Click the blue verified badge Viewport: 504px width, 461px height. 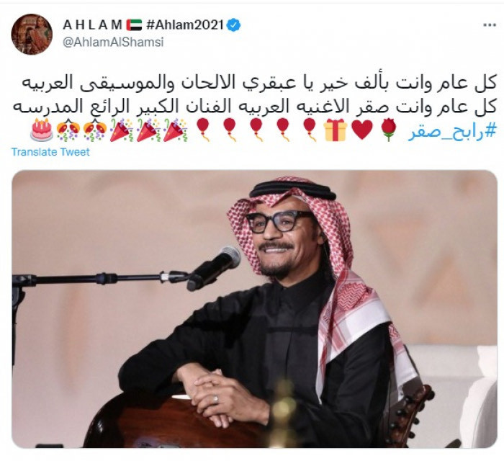click(234, 25)
